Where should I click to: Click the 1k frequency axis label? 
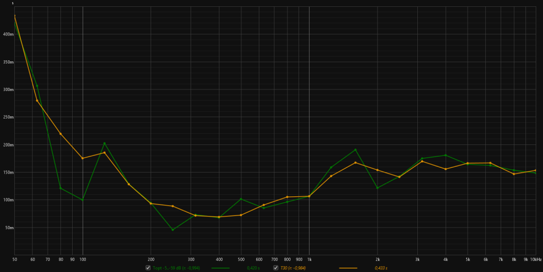[x=309, y=260]
